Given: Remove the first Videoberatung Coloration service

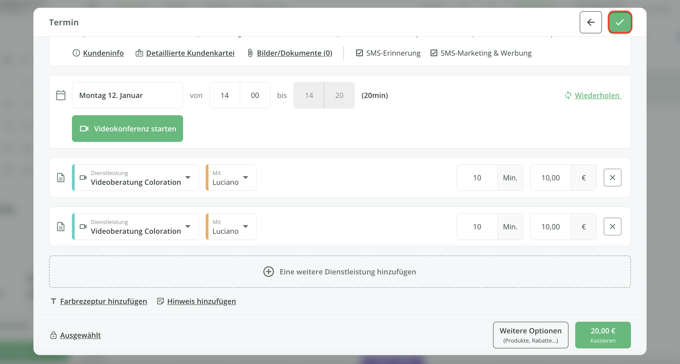Looking at the screenshot, I should point(612,178).
